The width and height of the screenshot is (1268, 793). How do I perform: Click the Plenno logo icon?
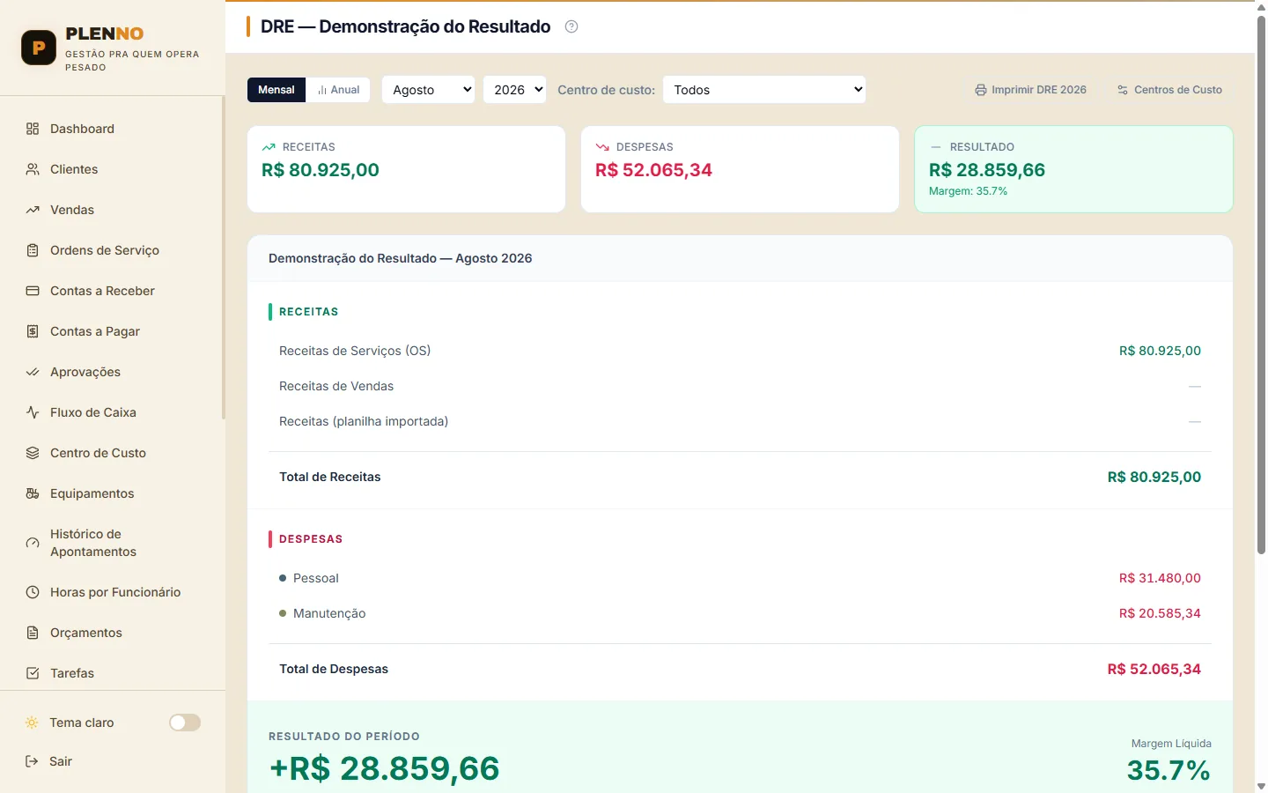[x=39, y=48]
